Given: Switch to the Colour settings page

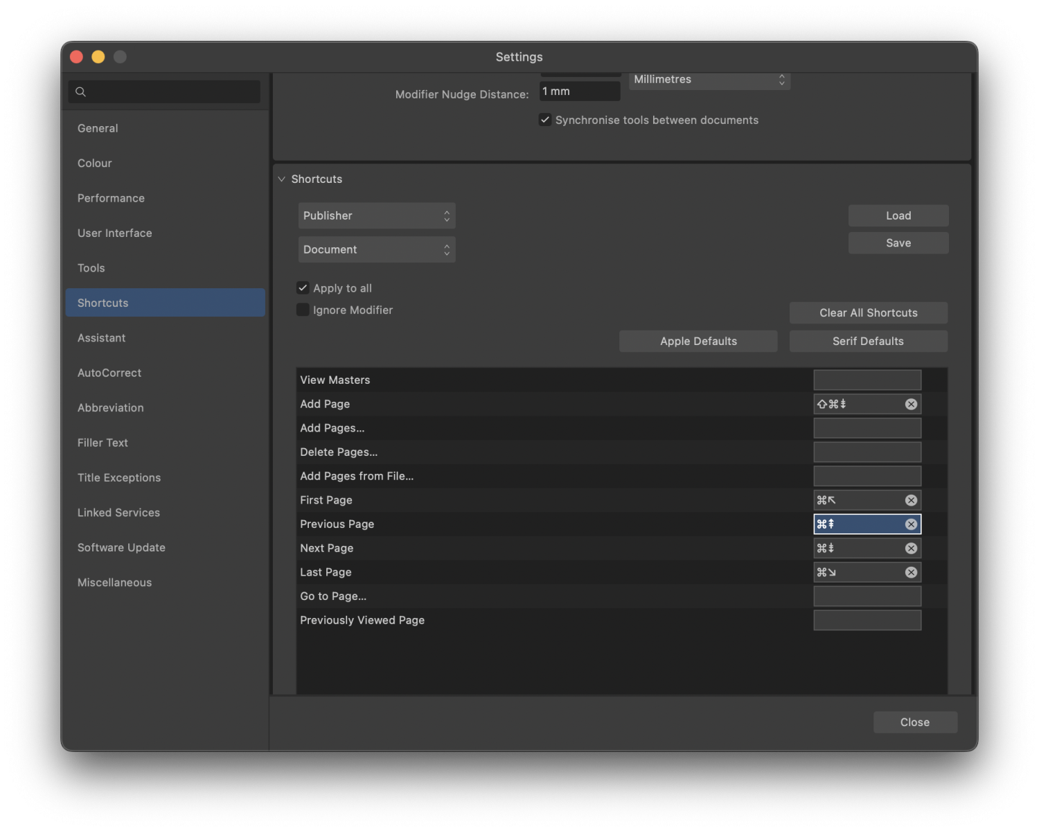Looking at the screenshot, I should (x=94, y=163).
